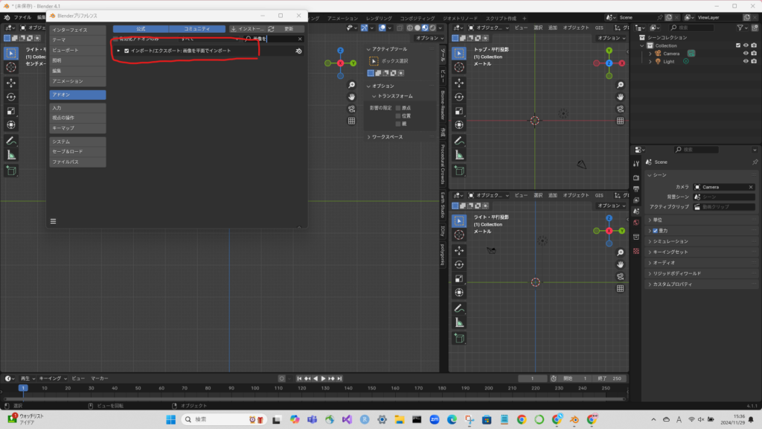The image size is (762, 429).
Task: Click the green Y axis on top viewport gizmo
Action: (x=609, y=51)
